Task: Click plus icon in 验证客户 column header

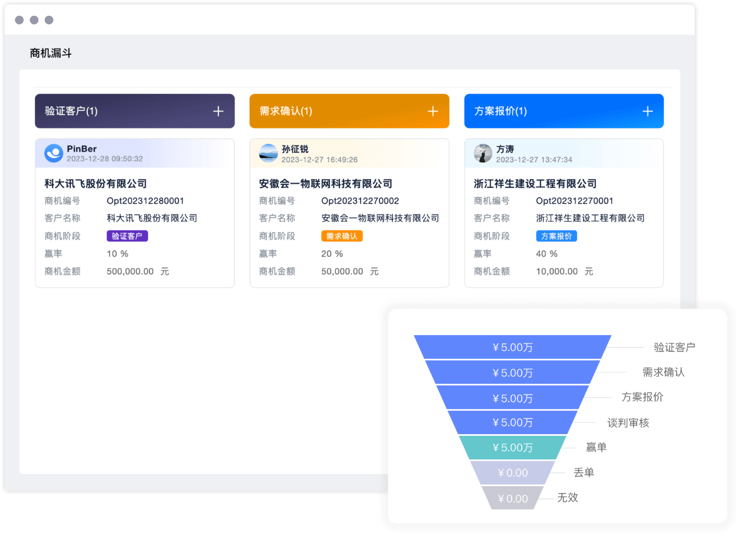Action: point(218,112)
